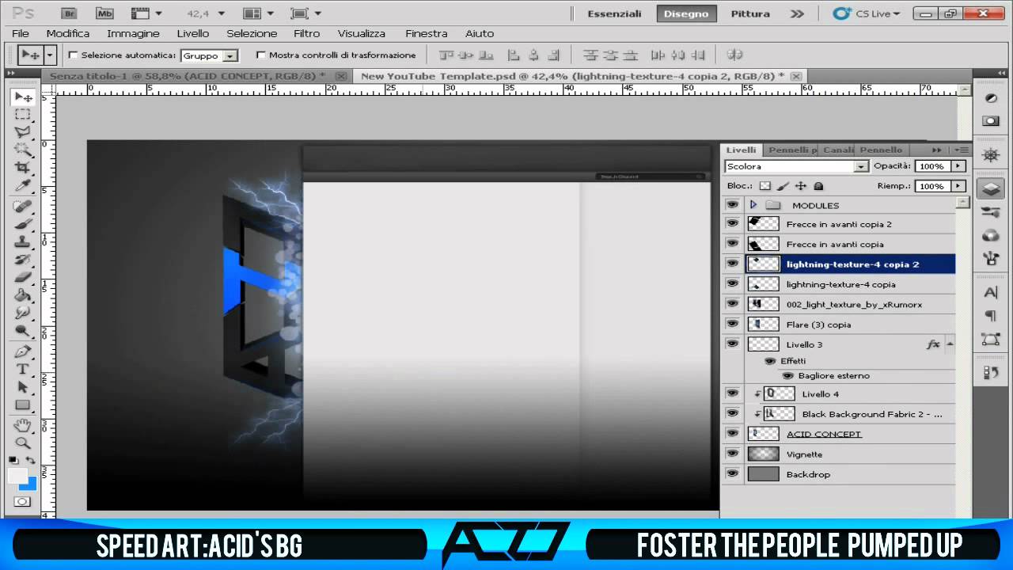Switch to the Canali panel tab

point(838,150)
